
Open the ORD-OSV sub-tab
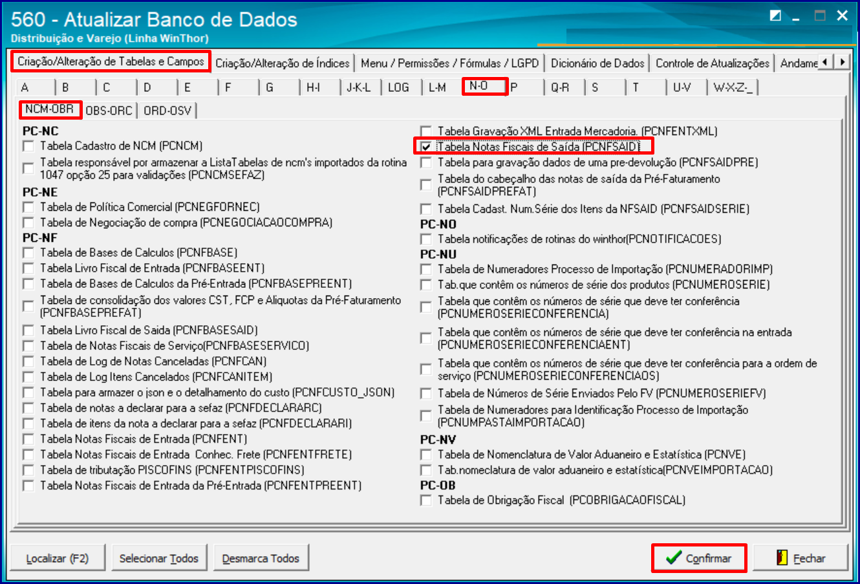tap(167, 111)
